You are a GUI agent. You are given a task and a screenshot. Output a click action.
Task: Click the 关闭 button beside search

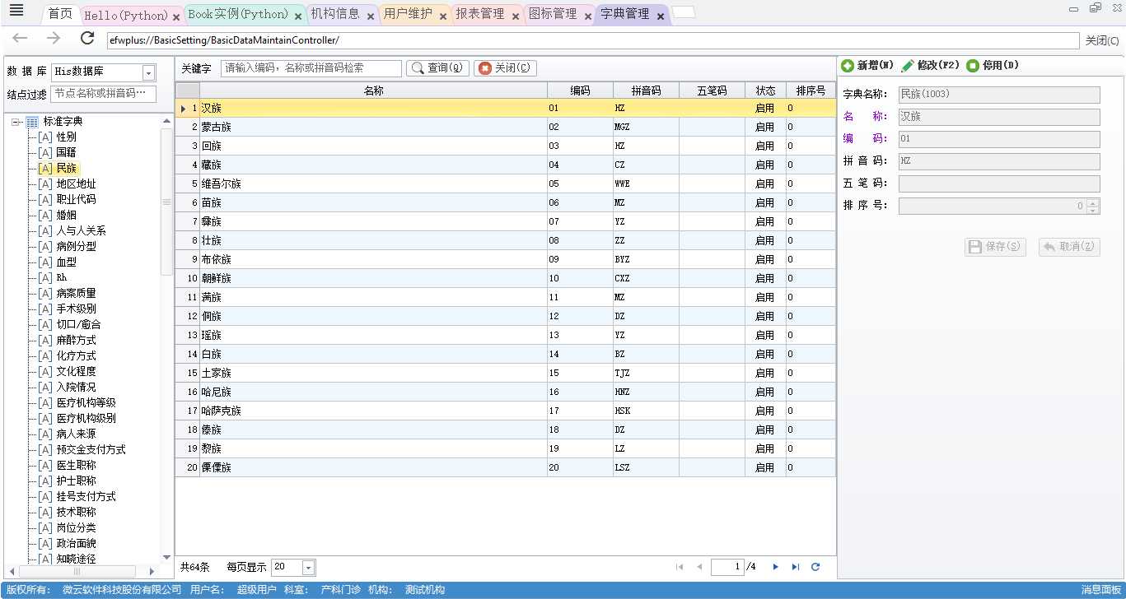tap(505, 68)
